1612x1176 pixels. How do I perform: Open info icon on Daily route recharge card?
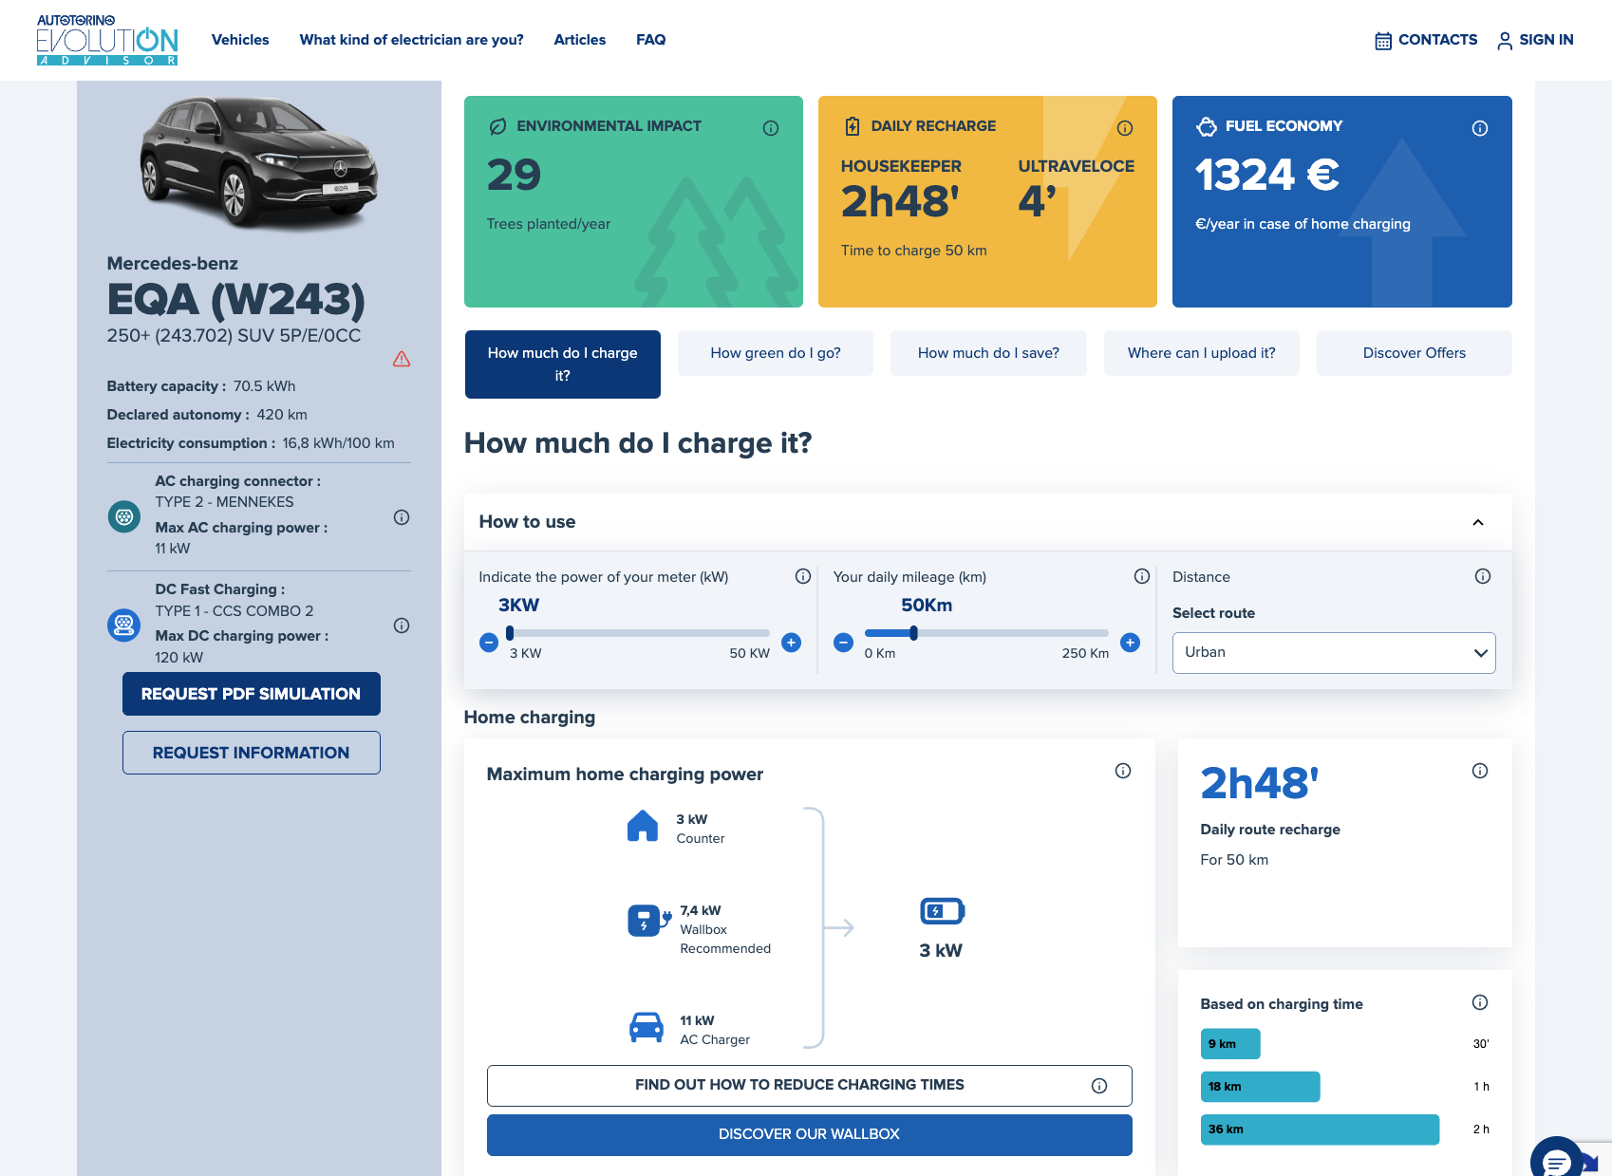(x=1480, y=771)
